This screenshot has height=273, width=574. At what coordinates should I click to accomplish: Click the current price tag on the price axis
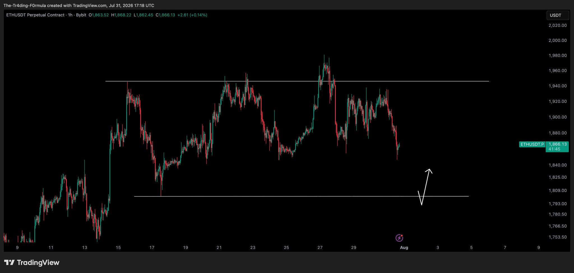(557, 147)
